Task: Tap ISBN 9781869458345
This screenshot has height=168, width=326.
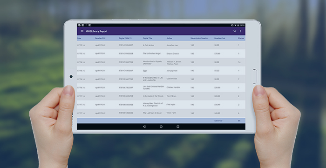Action: [126, 113]
